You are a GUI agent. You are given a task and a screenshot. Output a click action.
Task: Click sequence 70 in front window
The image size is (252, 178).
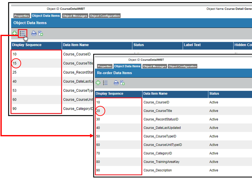point(98,153)
